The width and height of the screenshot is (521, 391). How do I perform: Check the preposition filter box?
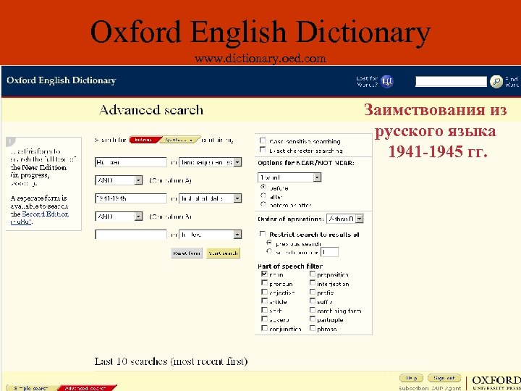313,274
